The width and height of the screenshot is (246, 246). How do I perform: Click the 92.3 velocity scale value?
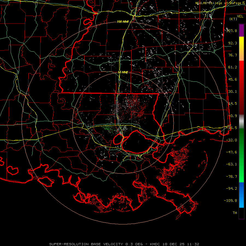[233, 43]
